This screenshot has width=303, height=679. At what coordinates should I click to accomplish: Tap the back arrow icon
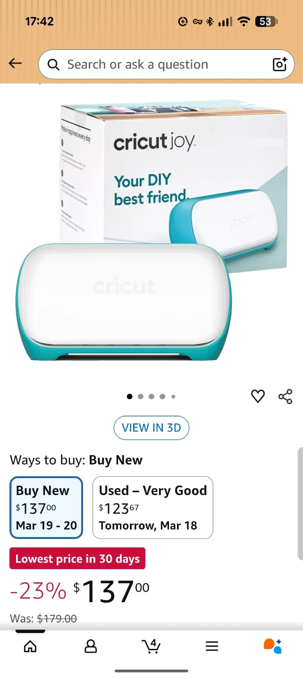point(16,64)
